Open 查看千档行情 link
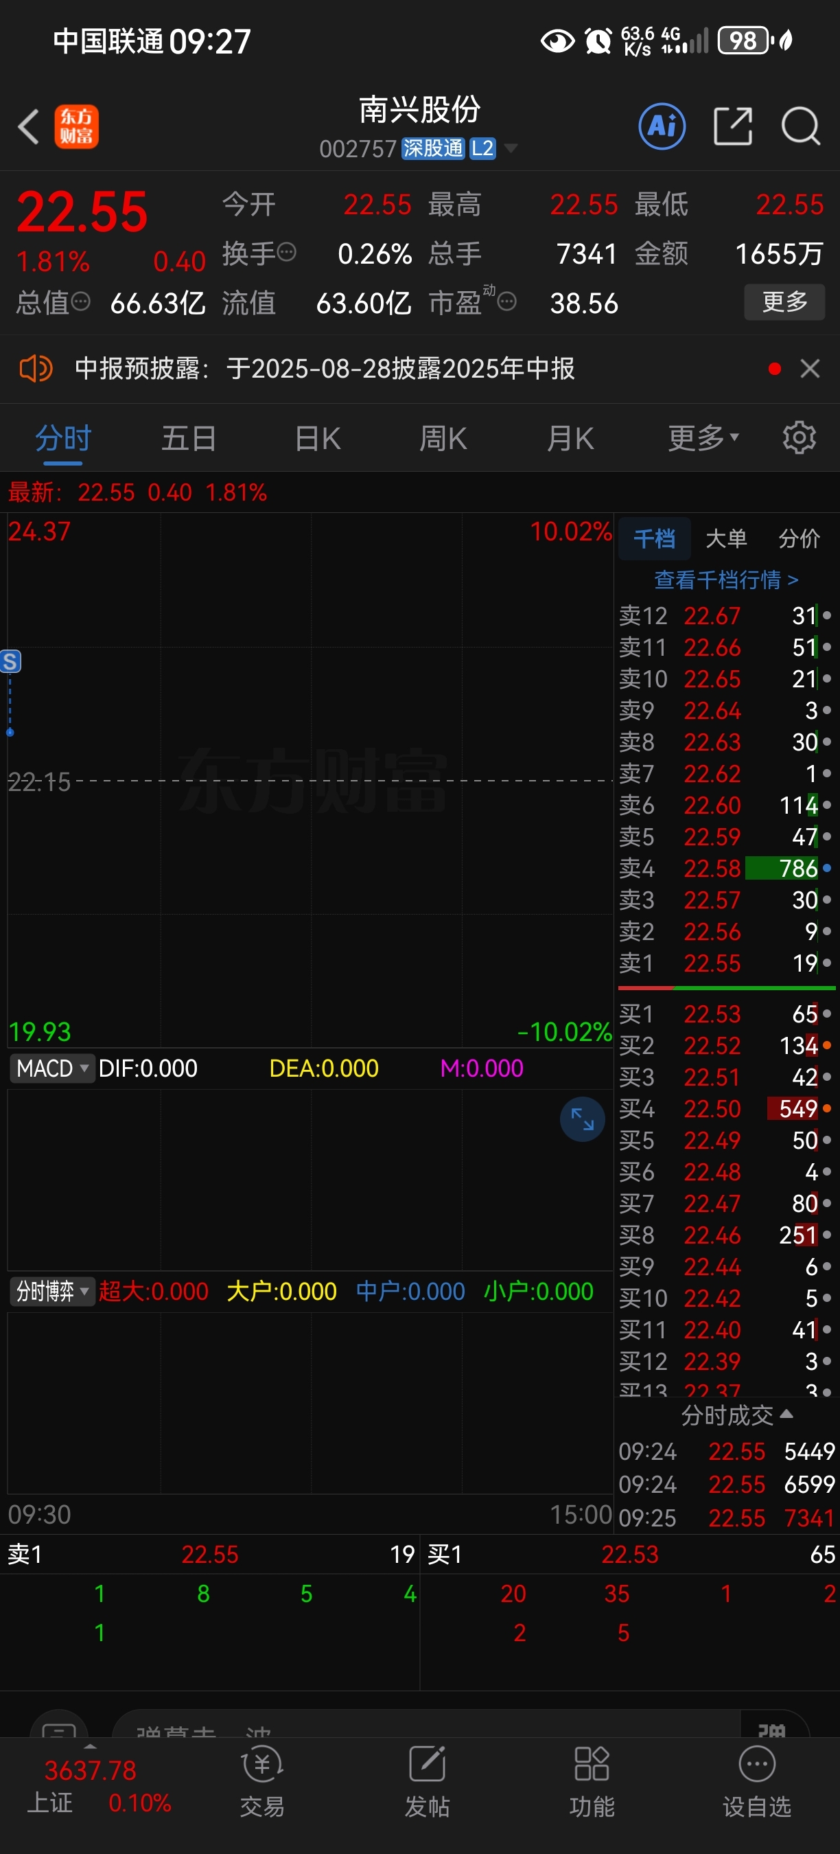The width and height of the screenshot is (840, 1854). [x=726, y=580]
